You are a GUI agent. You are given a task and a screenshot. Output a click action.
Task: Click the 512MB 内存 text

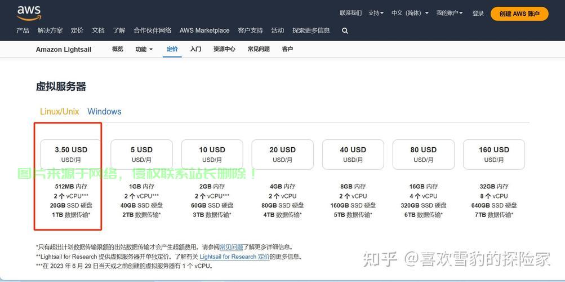(x=71, y=187)
